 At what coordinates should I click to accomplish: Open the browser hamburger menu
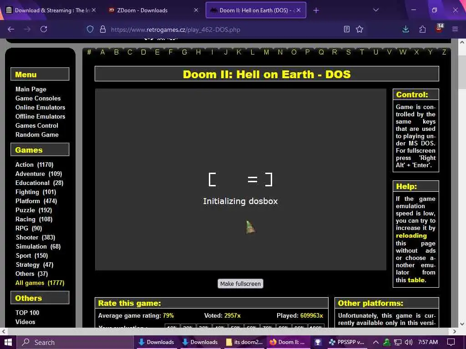click(x=455, y=29)
